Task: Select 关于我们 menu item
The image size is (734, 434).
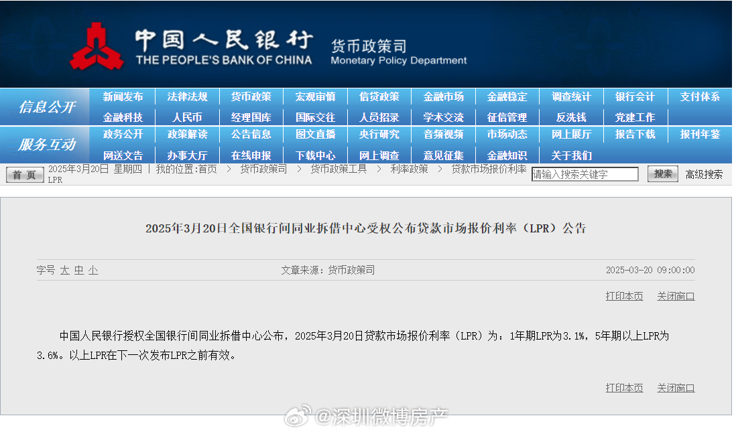Action: click(571, 155)
